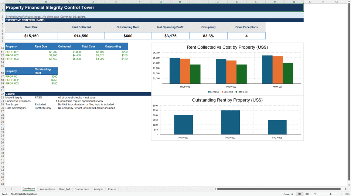Click the 100% zoom level button
This screenshot has width=351, height=196.
[347, 194]
